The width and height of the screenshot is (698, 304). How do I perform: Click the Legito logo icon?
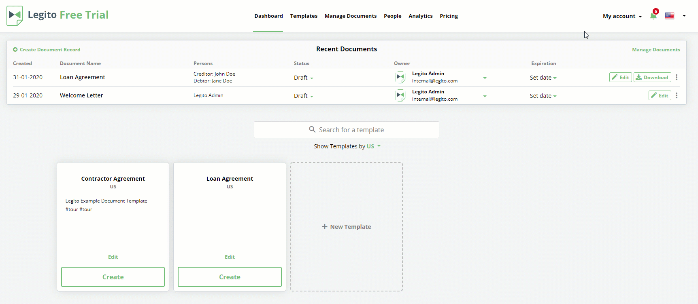[x=15, y=16]
